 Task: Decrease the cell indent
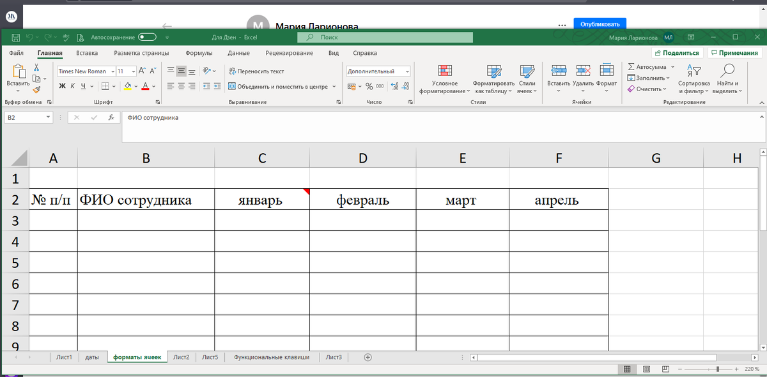207,86
